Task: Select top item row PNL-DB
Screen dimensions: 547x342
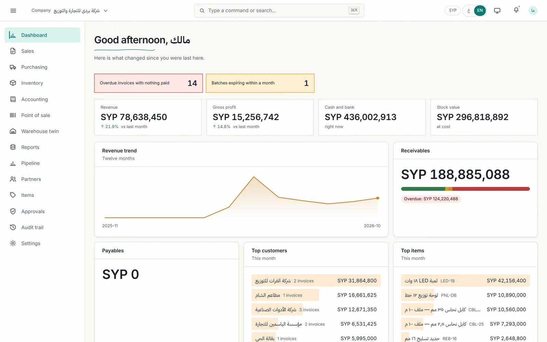Action: pos(465,295)
